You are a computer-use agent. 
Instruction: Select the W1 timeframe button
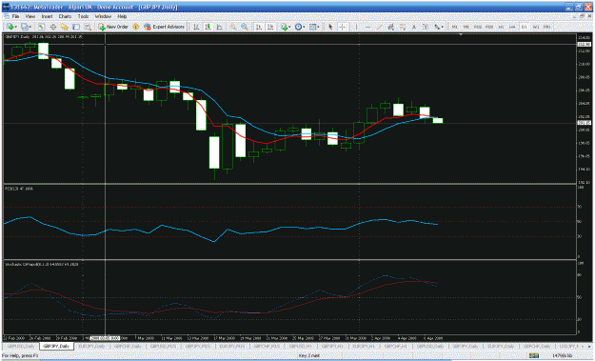pyautogui.click(x=536, y=27)
